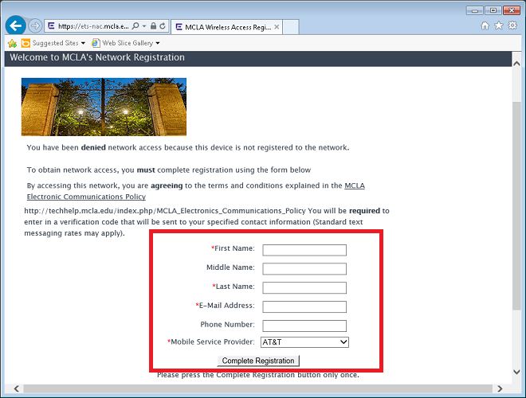Click the vertical scrollbar down arrow
The height and width of the screenshot is (398, 526).
(x=516, y=372)
